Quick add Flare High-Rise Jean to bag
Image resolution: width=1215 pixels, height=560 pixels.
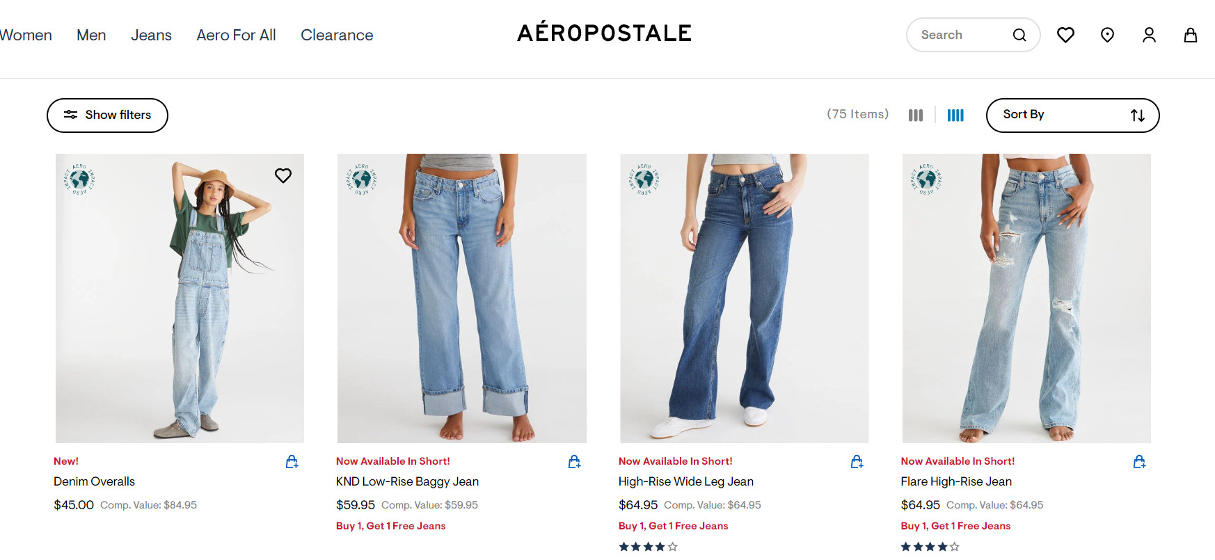(1139, 461)
